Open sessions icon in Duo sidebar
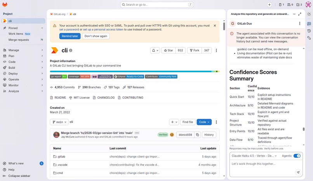The image size is (313, 181). pos(309,38)
